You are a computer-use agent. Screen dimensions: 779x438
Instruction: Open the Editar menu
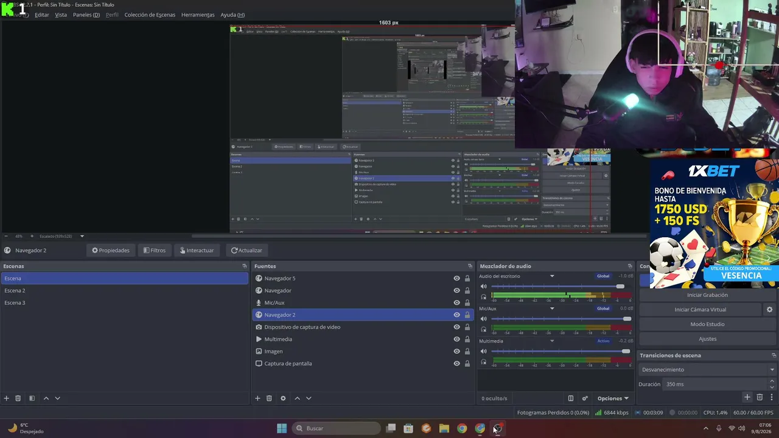42,15
